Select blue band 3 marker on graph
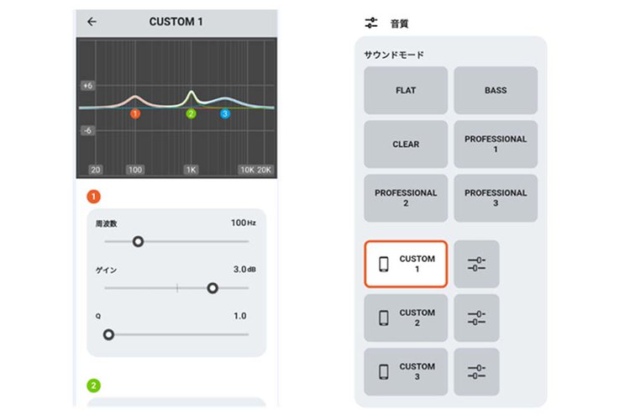 [225, 113]
